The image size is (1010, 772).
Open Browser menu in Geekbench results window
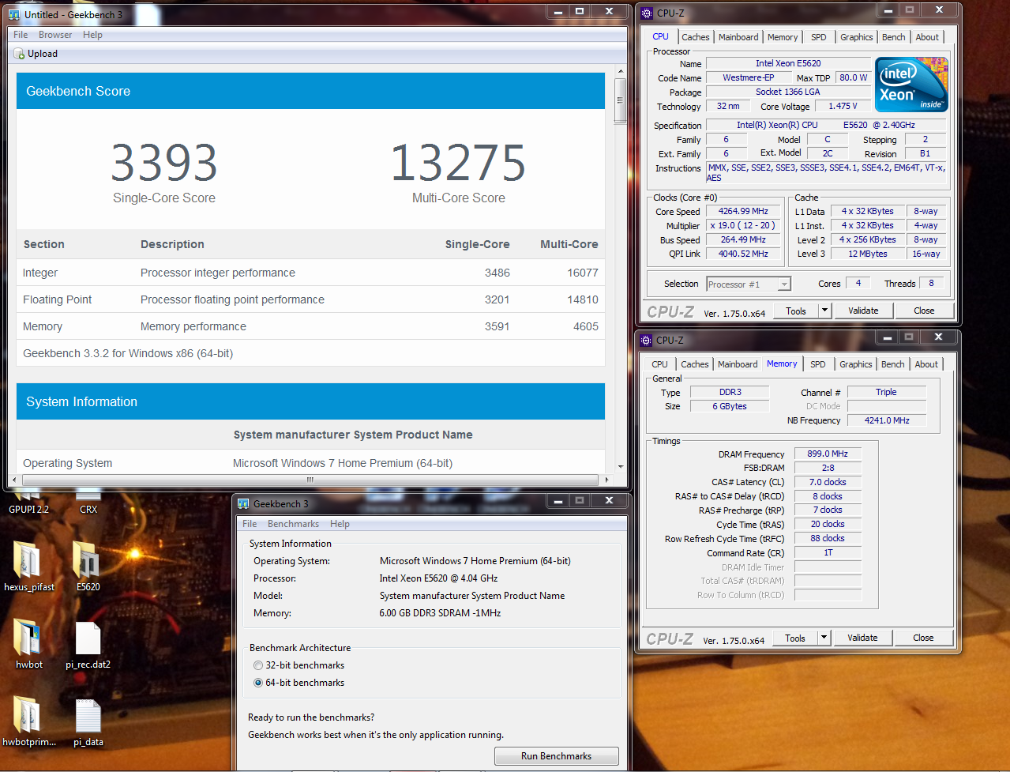tap(55, 35)
